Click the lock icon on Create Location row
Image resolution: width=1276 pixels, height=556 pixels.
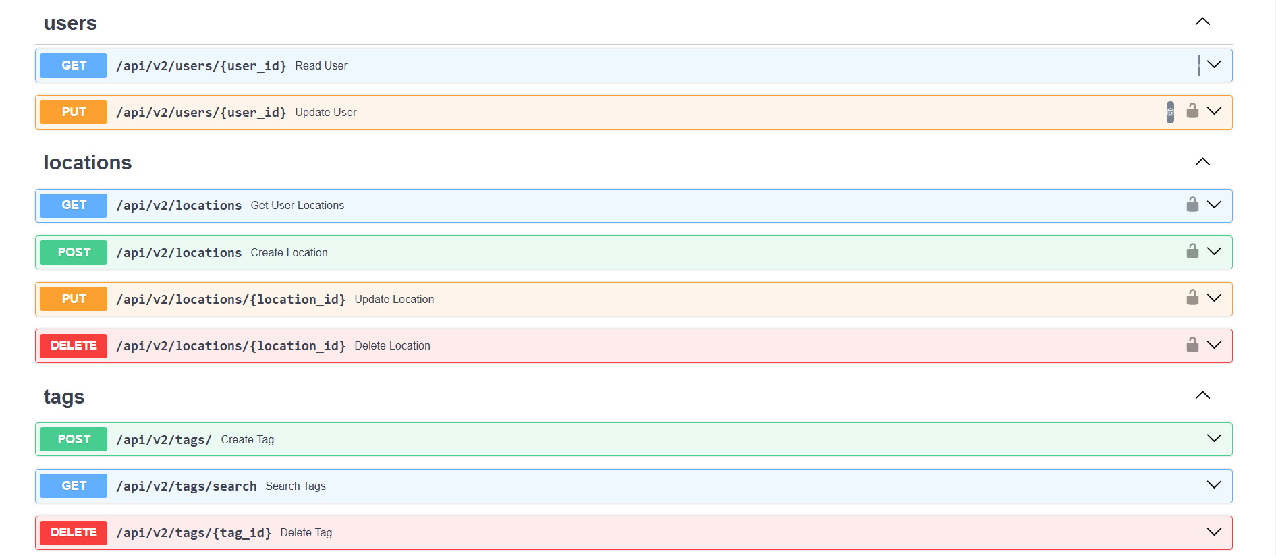pyautogui.click(x=1192, y=251)
